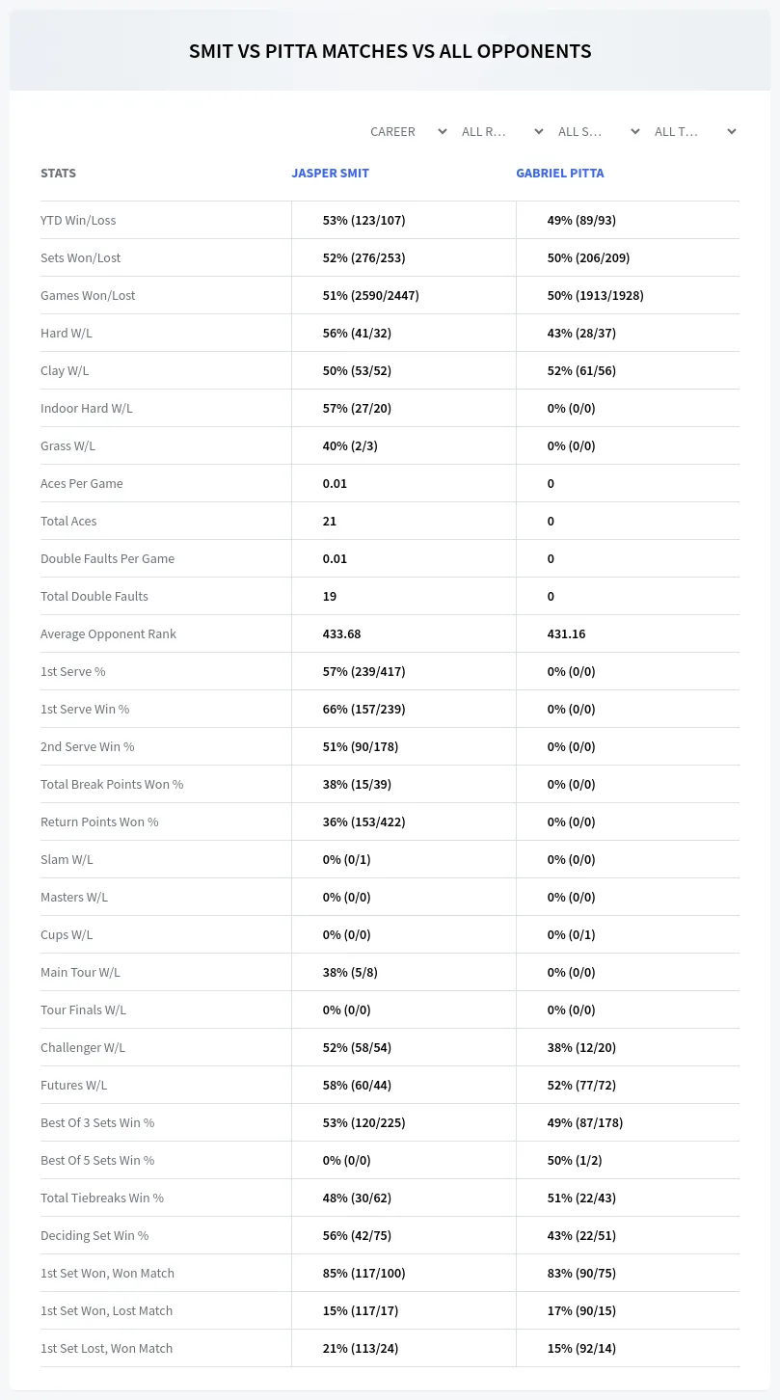Open Jasper Smit's player profile link

(x=331, y=174)
